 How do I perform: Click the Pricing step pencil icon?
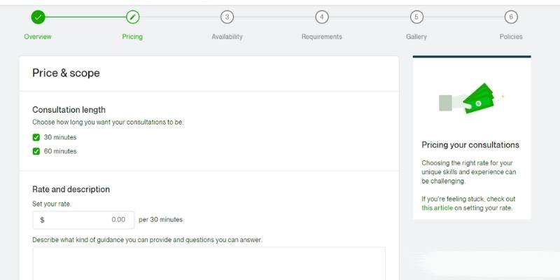[x=132, y=17]
